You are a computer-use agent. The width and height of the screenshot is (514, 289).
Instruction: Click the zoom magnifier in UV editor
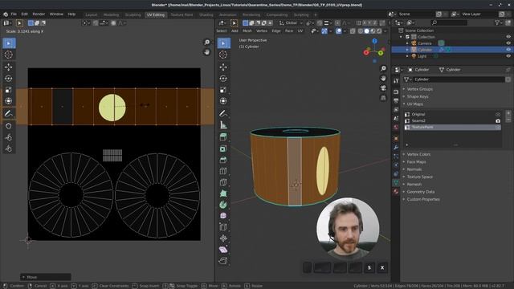(207, 43)
